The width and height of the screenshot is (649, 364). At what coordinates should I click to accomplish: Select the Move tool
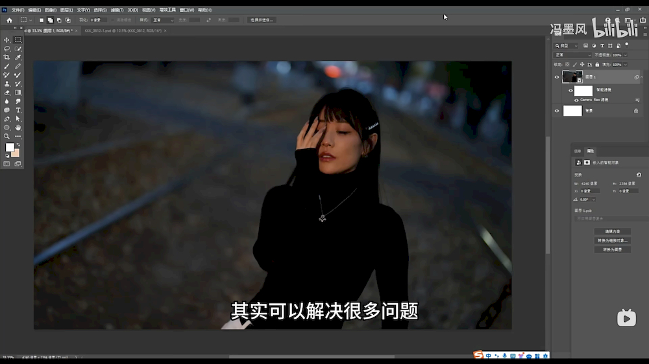[7, 40]
